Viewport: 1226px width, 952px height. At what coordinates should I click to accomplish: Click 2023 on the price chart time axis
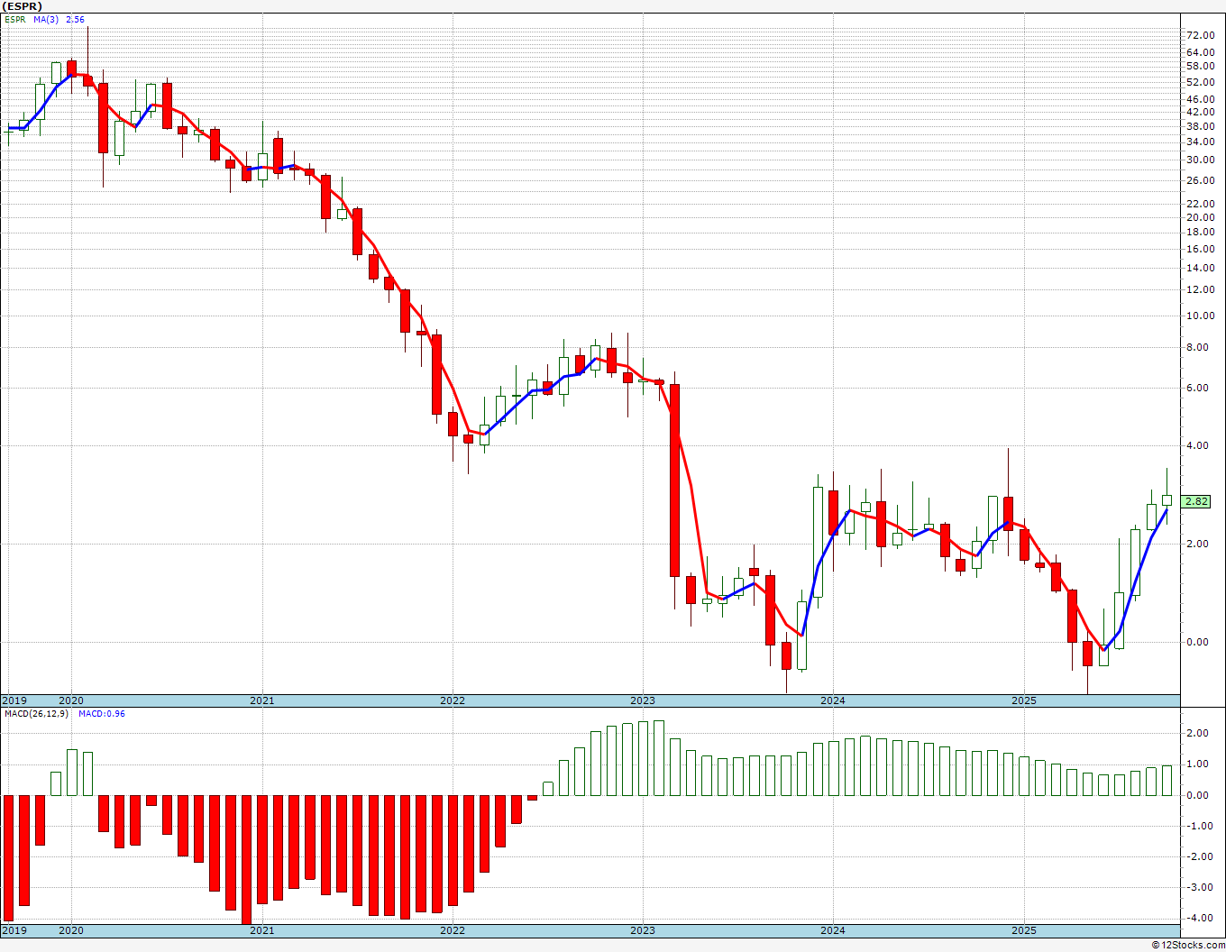click(643, 700)
